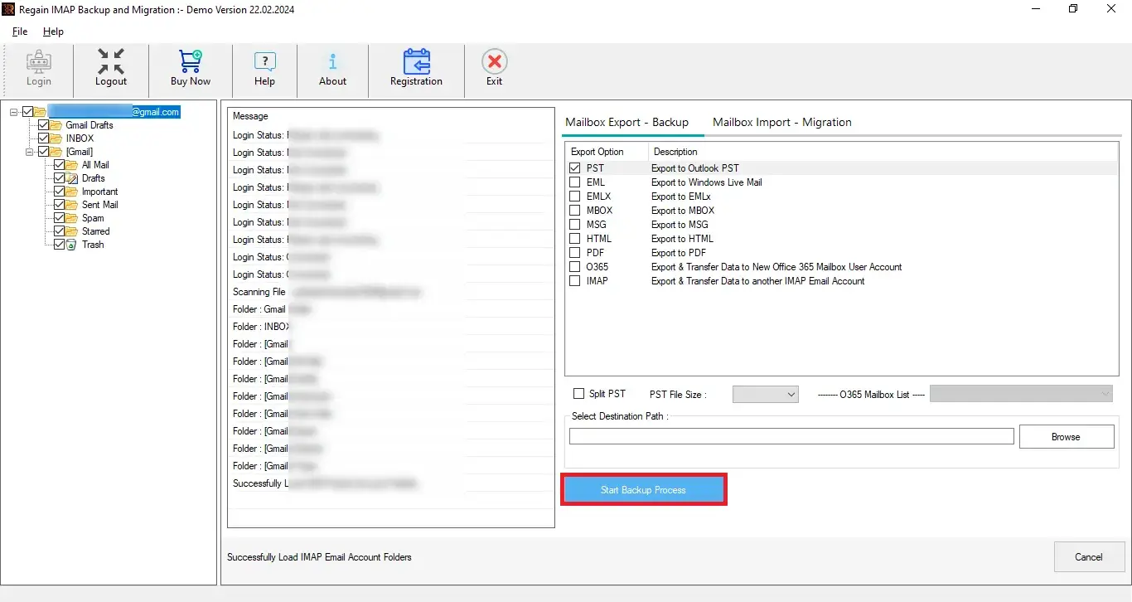Uncheck the PST export option
The image size is (1132, 602).
tap(575, 168)
